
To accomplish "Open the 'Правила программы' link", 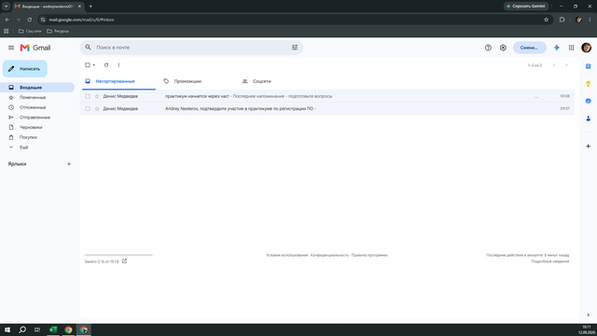I will pyautogui.click(x=369, y=255).
